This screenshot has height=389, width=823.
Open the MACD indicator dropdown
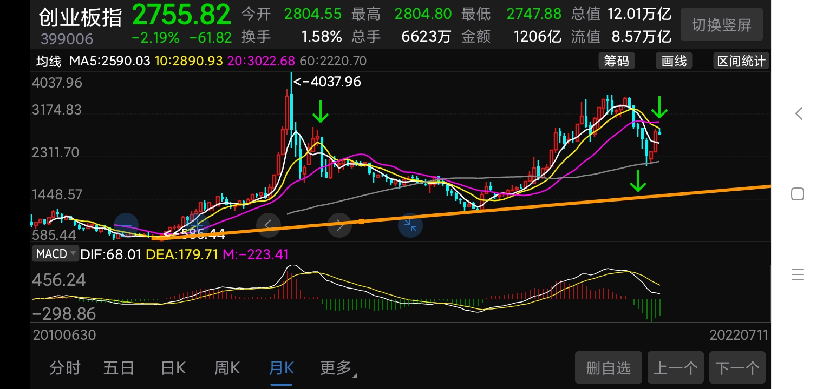56,253
